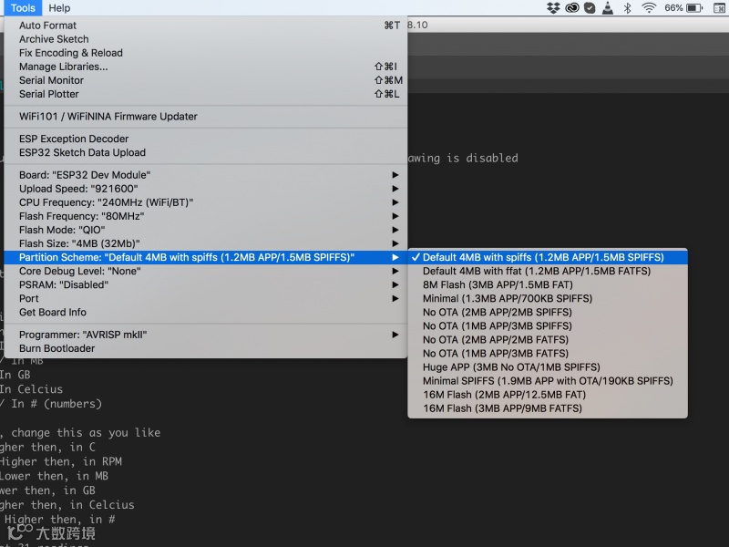The width and height of the screenshot is (729, 547).
Task: Expand the Flash Size "4MB (32Mb)" submenu
Action: pyautogui.click(x=206, y=243)
